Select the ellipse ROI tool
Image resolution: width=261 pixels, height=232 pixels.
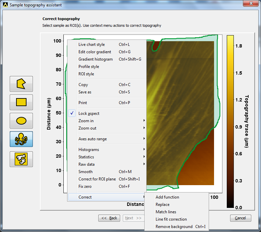[x=21, y=121]
